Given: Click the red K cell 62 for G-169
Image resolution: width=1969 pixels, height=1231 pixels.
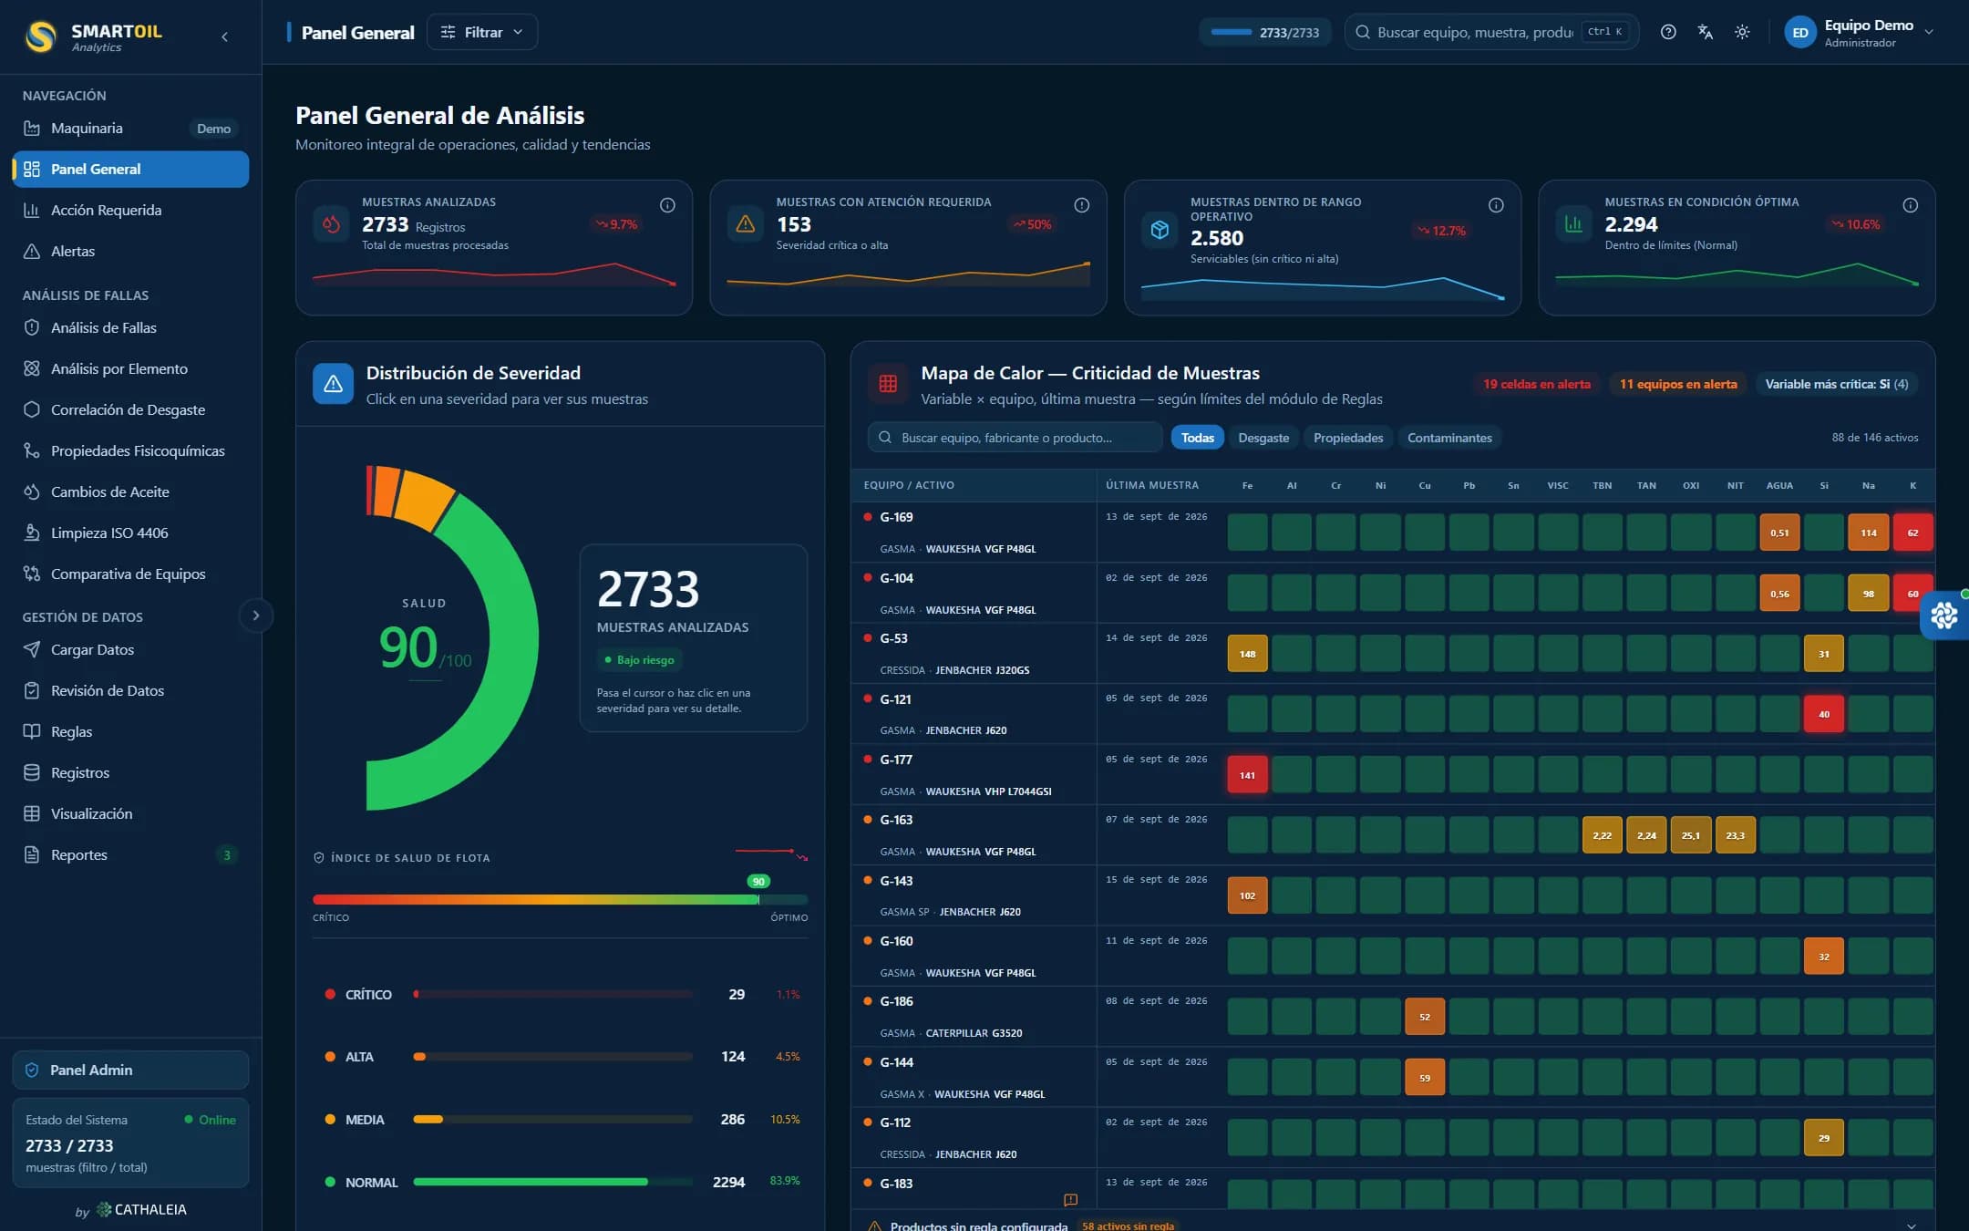Looking at the screenshot, I should tap(1912, 533).
